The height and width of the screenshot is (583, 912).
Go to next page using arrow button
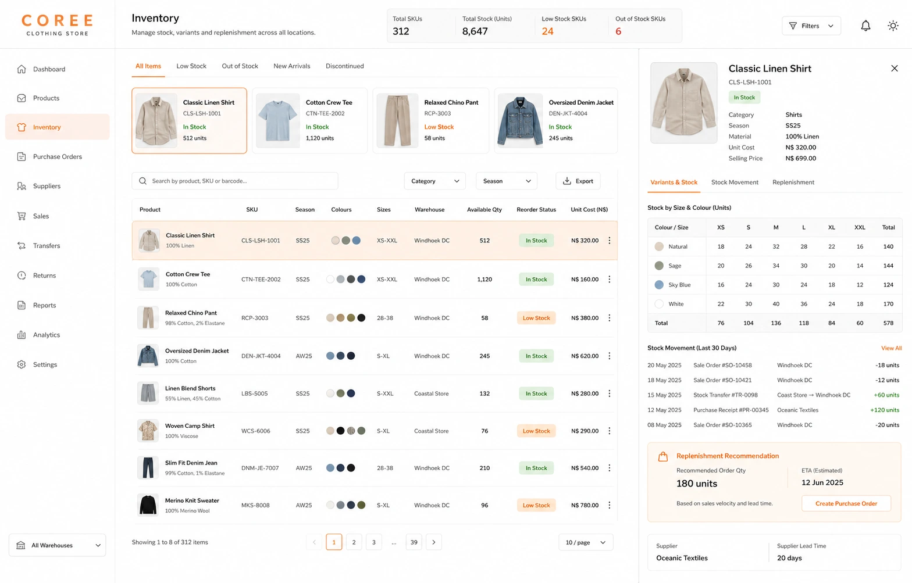(434, 542)
